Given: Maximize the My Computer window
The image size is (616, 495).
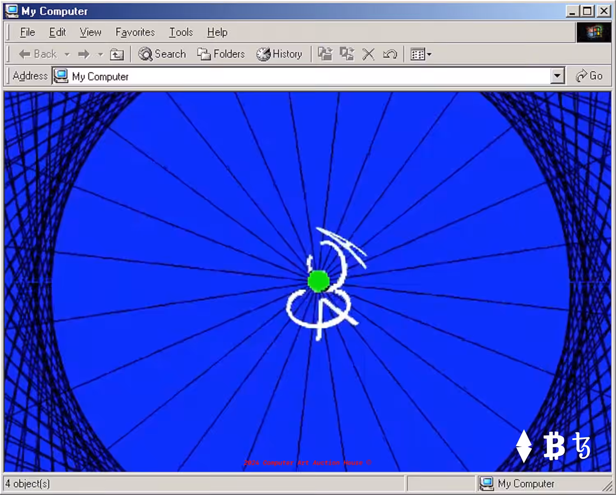Looking at the screenshot, I should (x=587, y=11).
